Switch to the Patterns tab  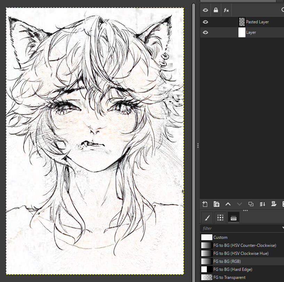point(220,218)
